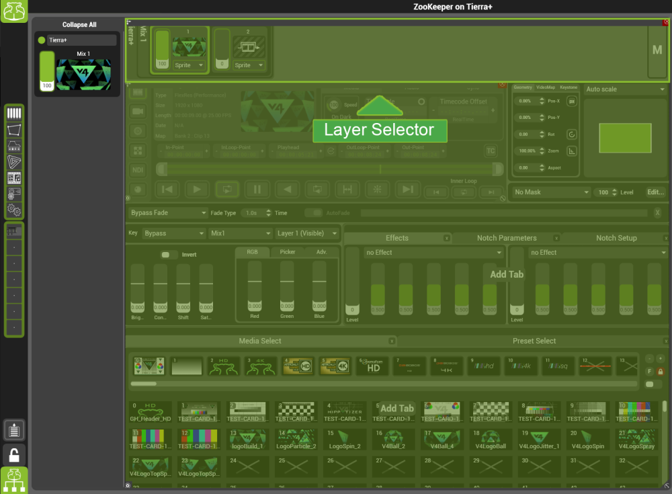Viewport: 672px width, 494px height.
Task: Click the Hippotizer hippo logo icon
Action: coord(13,10)
